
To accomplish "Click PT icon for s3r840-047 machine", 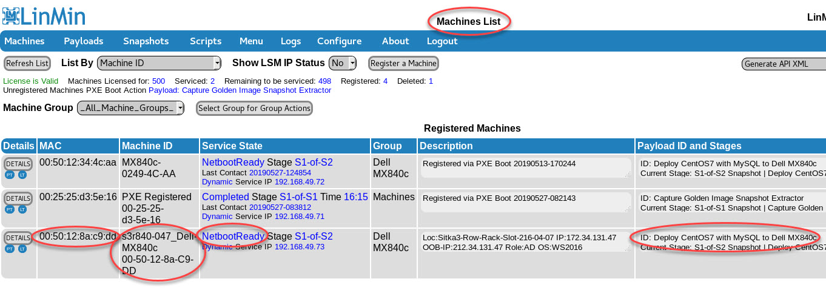I will click(x=10, y=249).
